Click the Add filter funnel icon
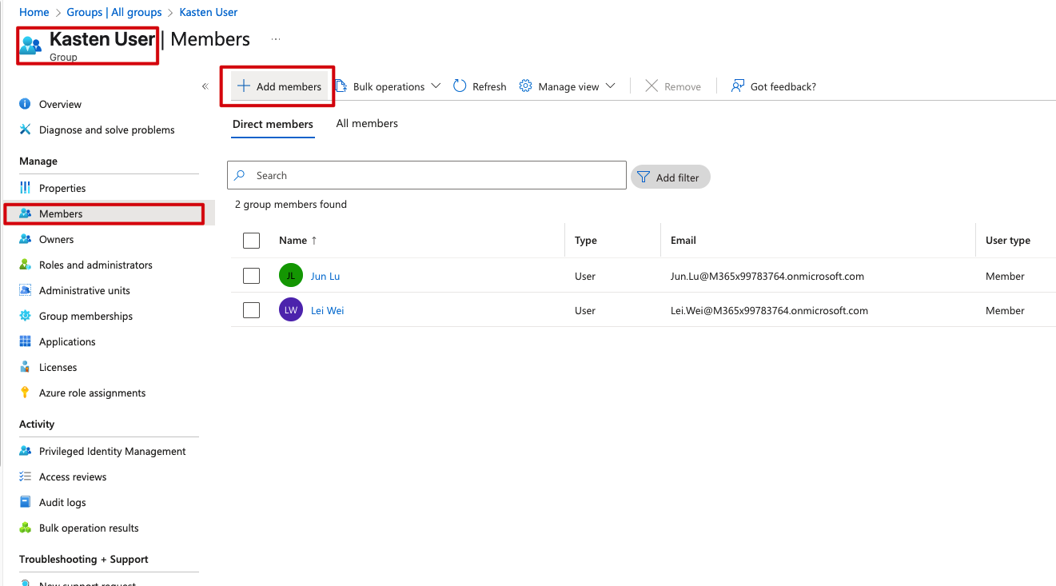Screen dimensions: 1056x586 pos(644,177)
